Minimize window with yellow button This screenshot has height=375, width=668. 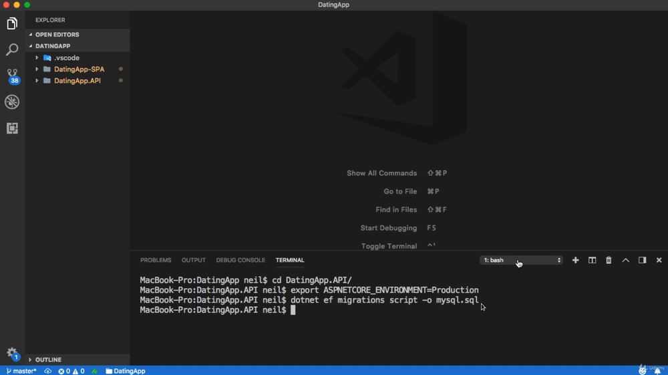pyautogui.click(x=17, y=5)
